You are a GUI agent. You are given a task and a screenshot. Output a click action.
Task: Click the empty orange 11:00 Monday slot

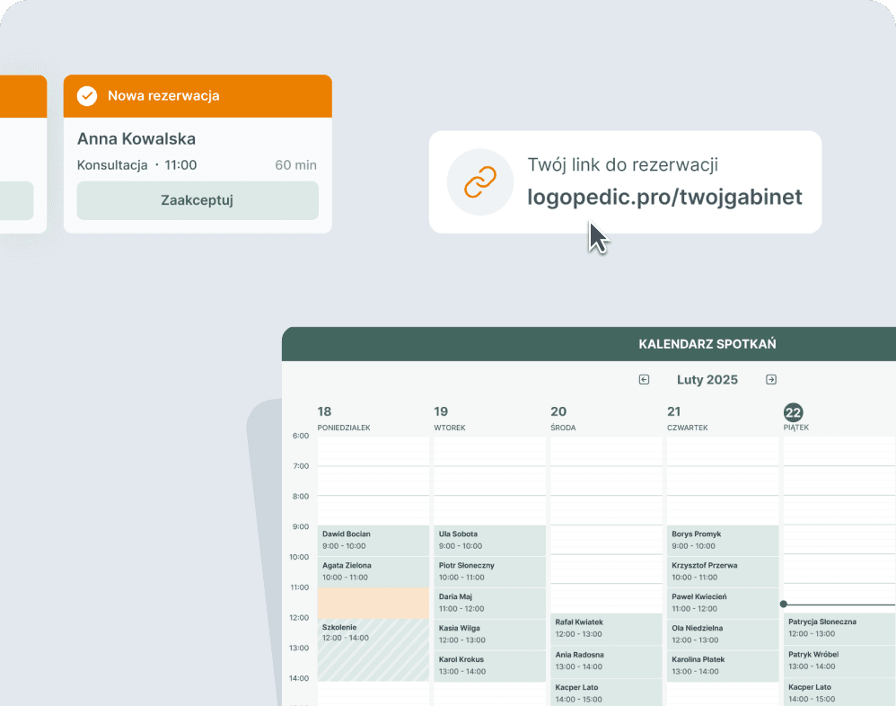[373, 603]
